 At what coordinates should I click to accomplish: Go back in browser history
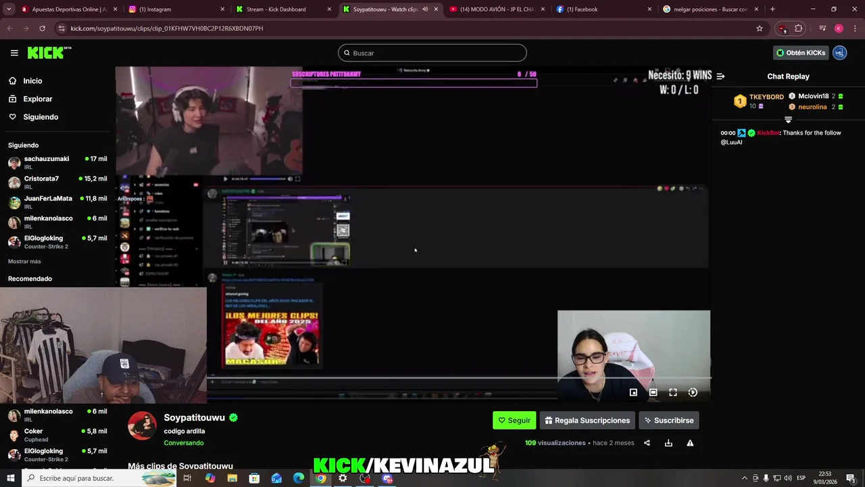(10, 28)
